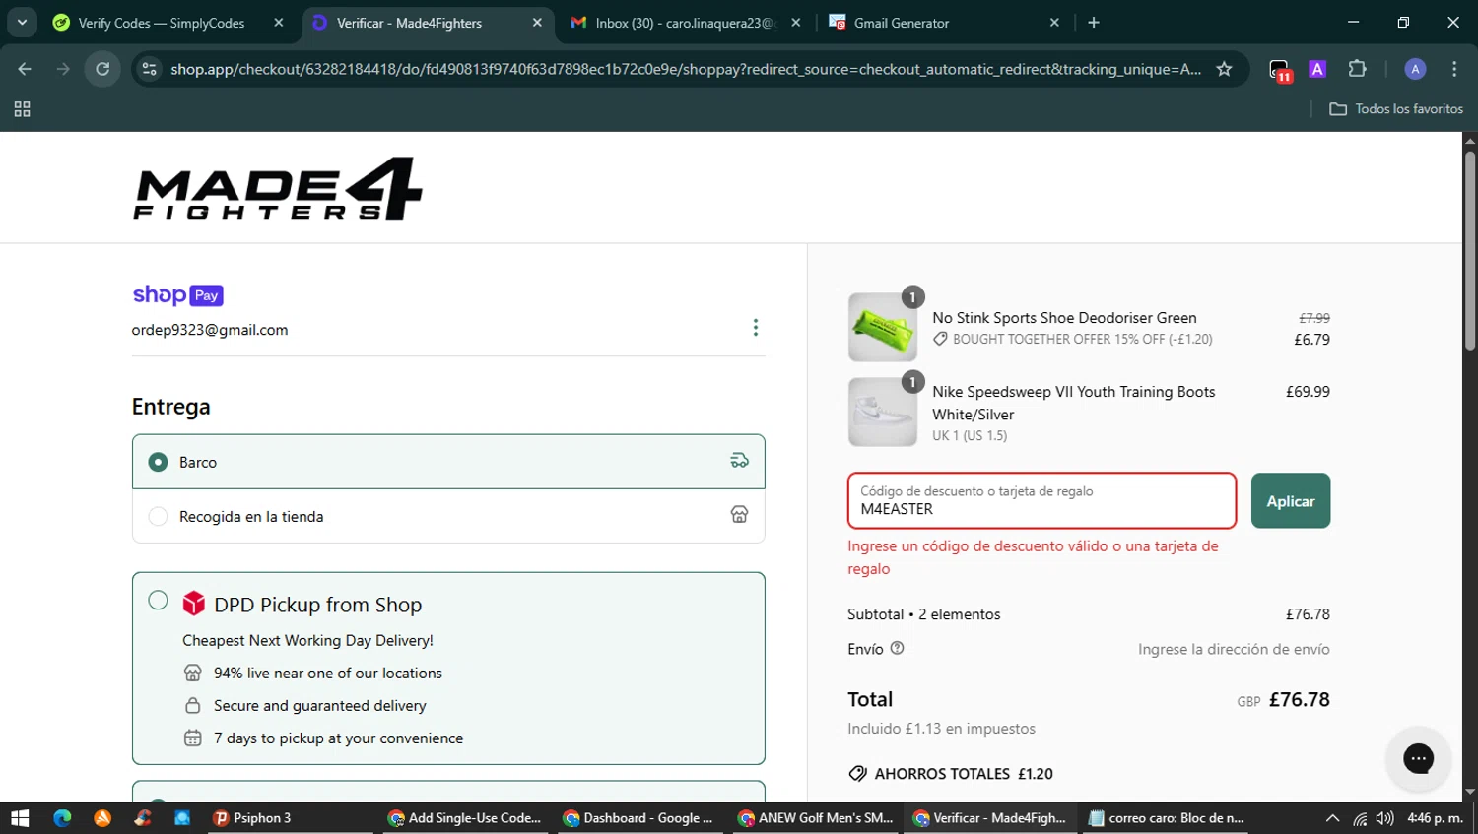Screen dimensions: 1478x834
Task: Select Recogida en la tienda option
Action: click(x=448, y=516)
